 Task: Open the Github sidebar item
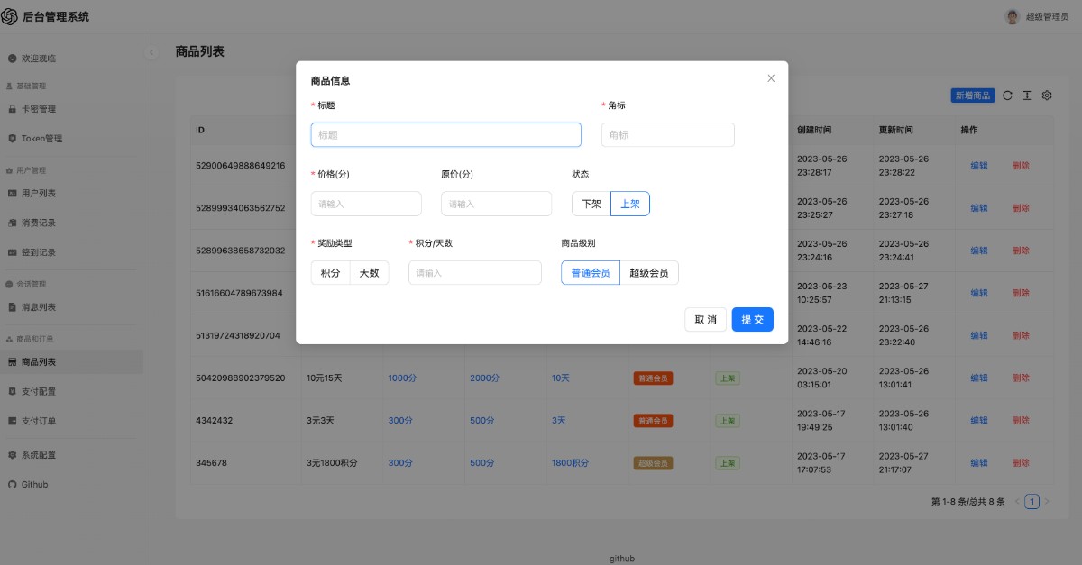pos(34,485)
